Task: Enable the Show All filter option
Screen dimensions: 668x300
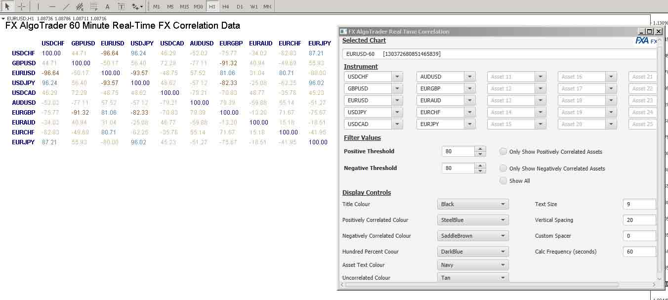Action: tap(503, 181)
